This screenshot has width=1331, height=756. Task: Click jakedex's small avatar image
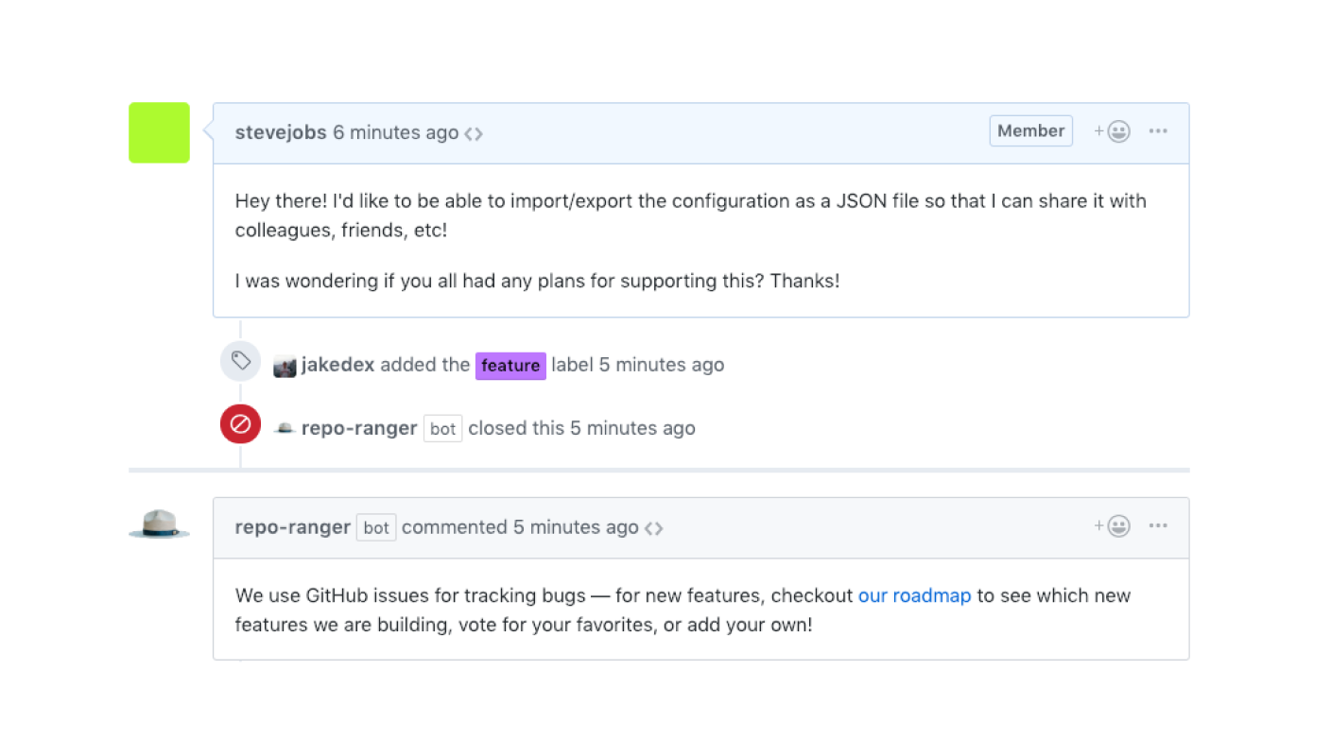click(285, 366)
